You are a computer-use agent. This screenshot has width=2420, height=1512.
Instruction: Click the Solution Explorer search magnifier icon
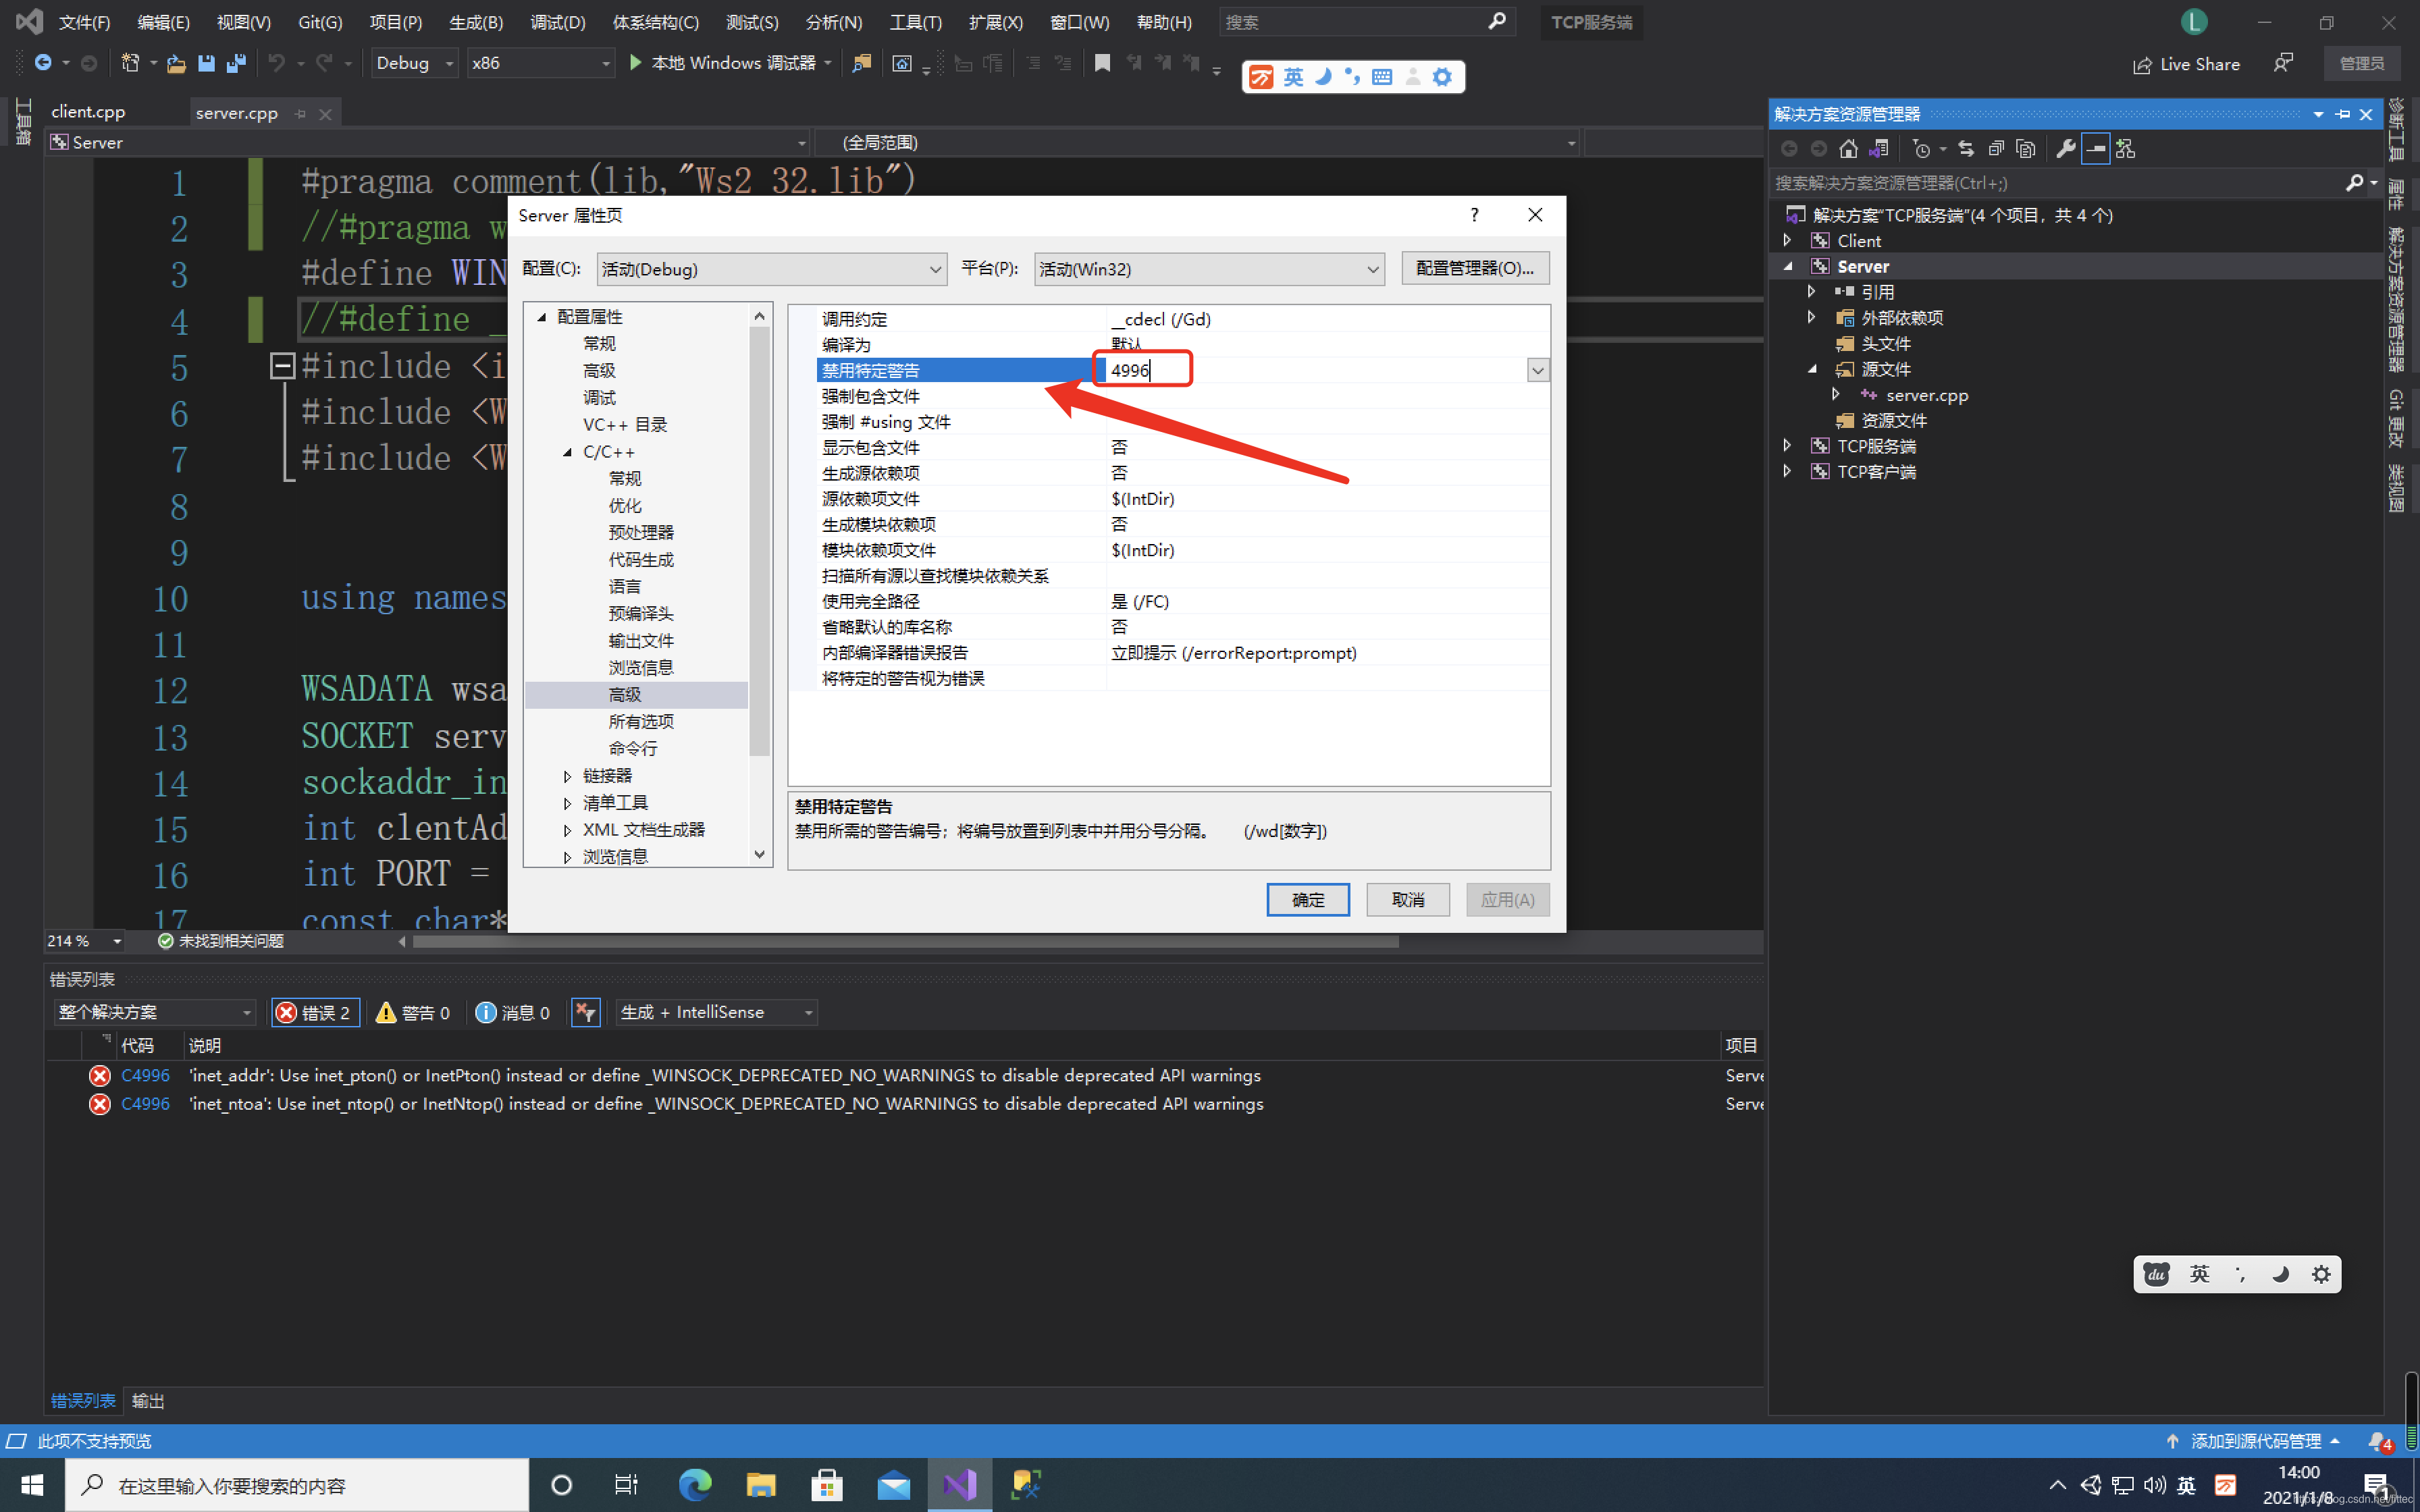(x=2354, y=182)
